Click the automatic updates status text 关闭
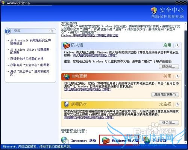188x150 pixels. 167,76
